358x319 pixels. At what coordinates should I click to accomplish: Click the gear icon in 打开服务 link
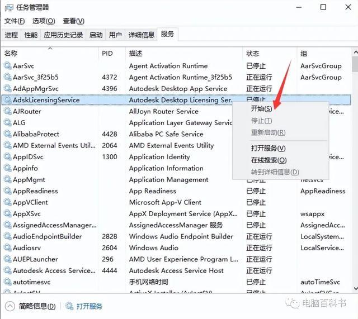[69, 306]
